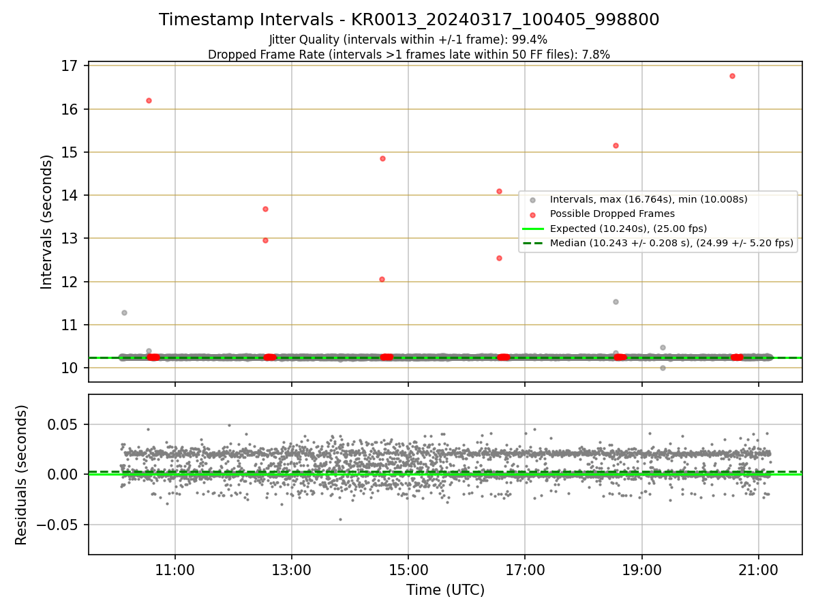Screen dimensions: 818x614
Task: Click the 'Dropped Frame Rate' 7.8% subtitle line
Action: point(409,54)
